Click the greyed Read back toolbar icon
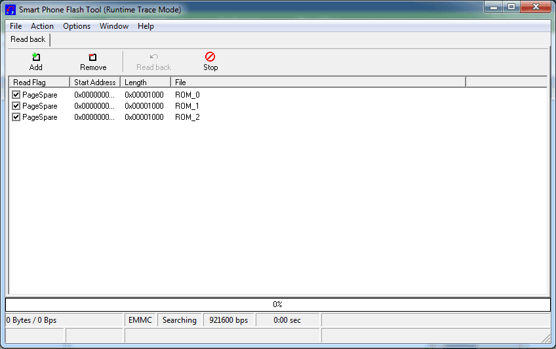This screenshot has height=349, width=556. [154, 56]
